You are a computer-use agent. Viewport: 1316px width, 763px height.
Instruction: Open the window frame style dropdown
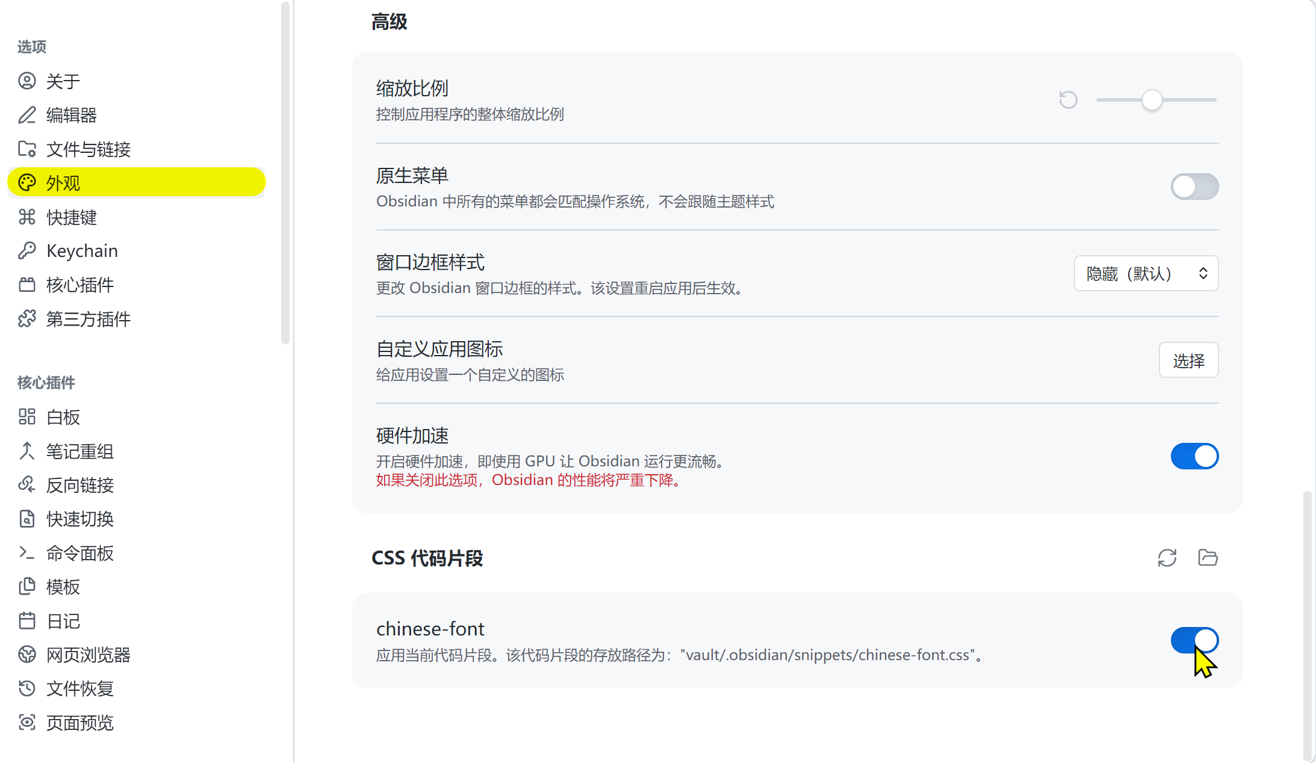[x=1146, y=274]
